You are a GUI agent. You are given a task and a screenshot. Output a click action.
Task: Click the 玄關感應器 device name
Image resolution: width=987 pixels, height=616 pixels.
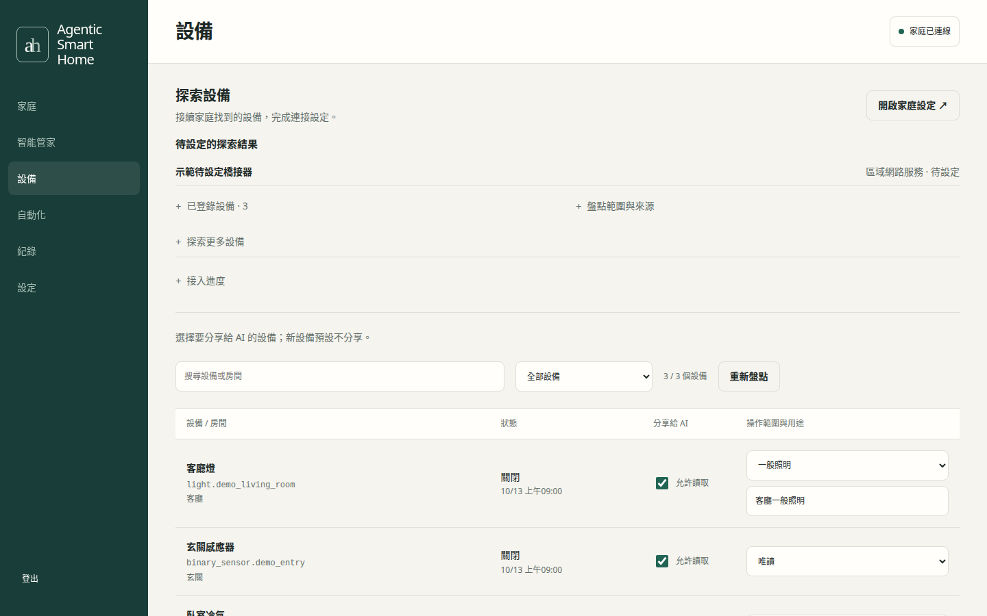coord(210,547)
